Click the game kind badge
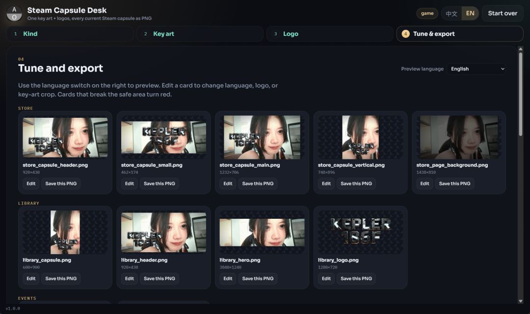Screen dimensions: 530x314 427,14
